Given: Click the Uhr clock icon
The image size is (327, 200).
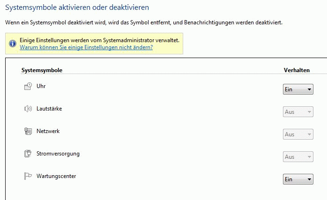Looking at the screenshot, I should pyautogui.click(x=28, y=86).
